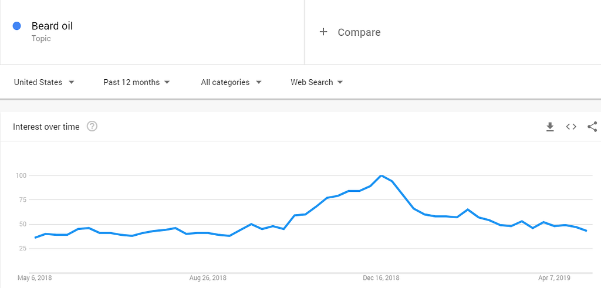Click the Apr 7, 2019 axis label
The height and width of the screenshot is (288, 601).
click(554, 277)
